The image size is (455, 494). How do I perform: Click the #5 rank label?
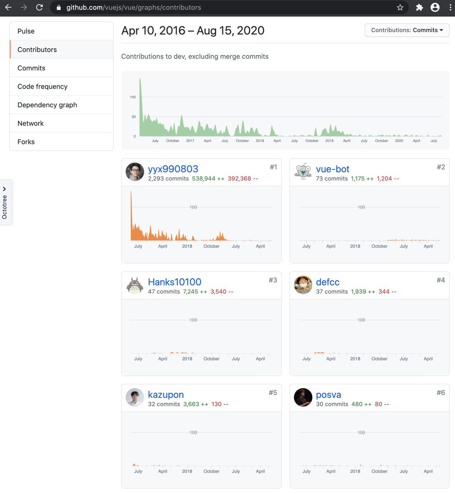click(x=273, y=393)
